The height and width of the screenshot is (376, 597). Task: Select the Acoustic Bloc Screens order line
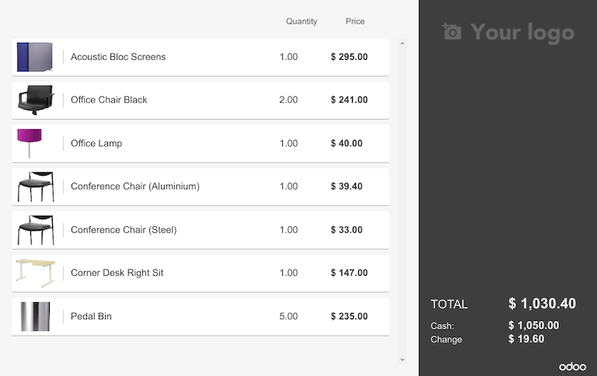coord(200,57)
